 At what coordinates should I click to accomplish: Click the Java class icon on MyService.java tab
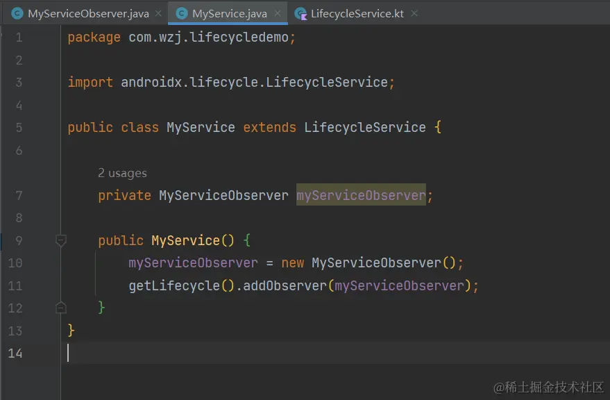(x=182, y=14)
